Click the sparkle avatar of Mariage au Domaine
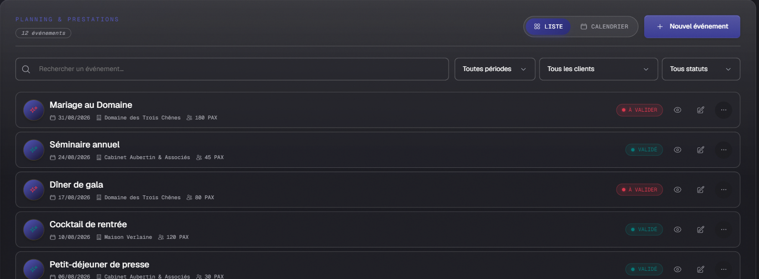The height and width of the screenshot is (279, 759). (x=34, y=110)
